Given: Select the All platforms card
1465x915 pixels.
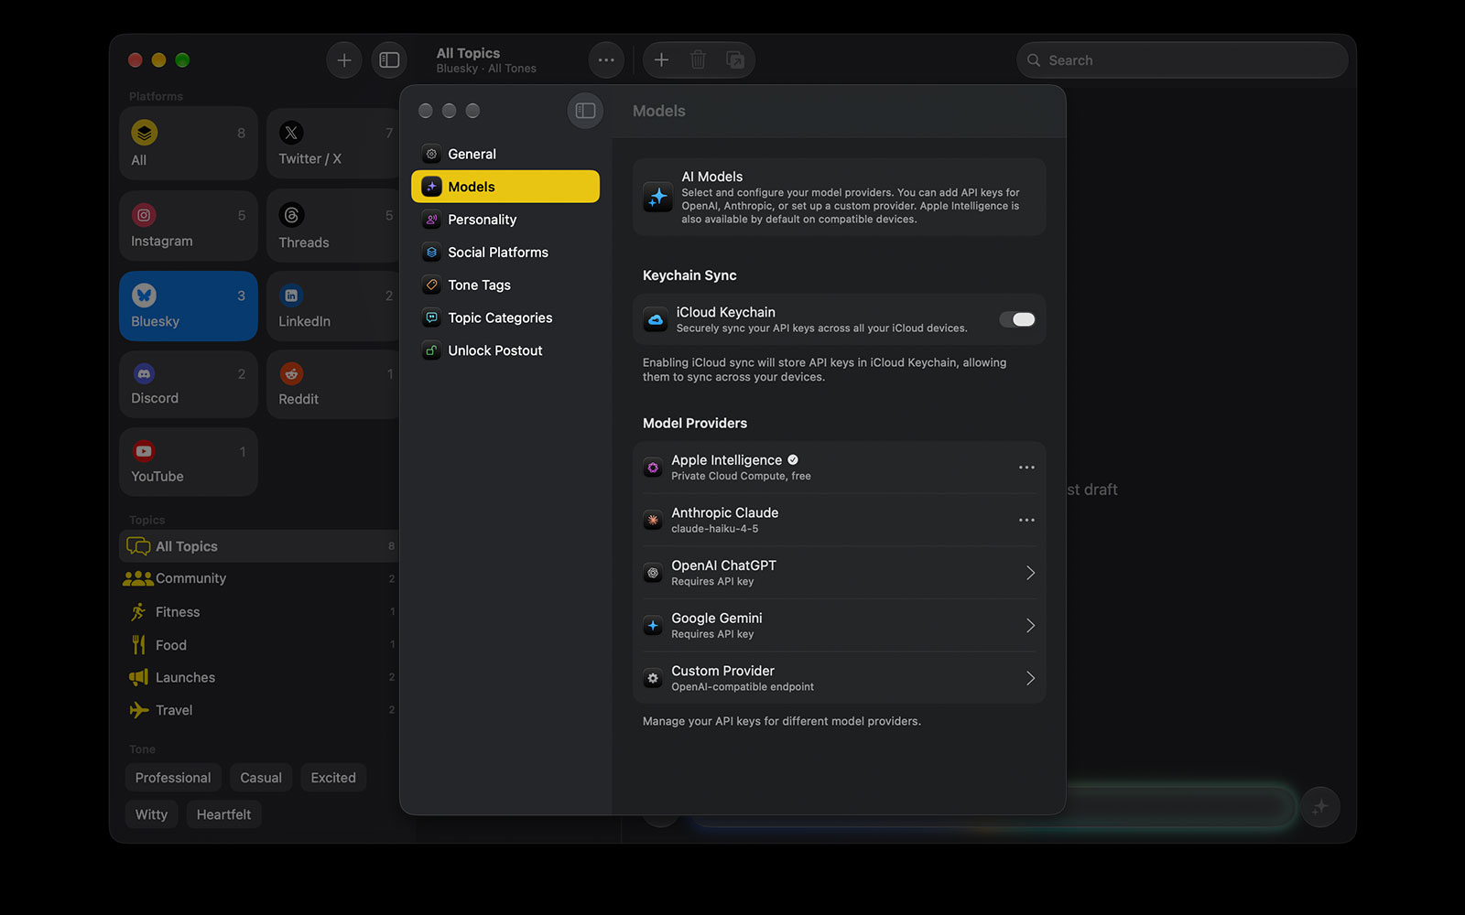Looking at the screenshot, I should (189, 144).
